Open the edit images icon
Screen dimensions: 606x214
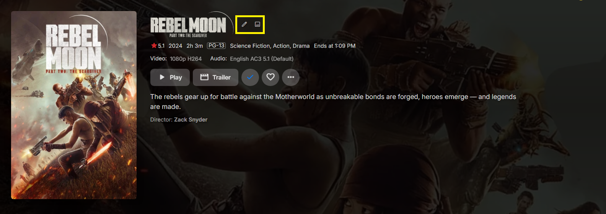tap(257, 24)
